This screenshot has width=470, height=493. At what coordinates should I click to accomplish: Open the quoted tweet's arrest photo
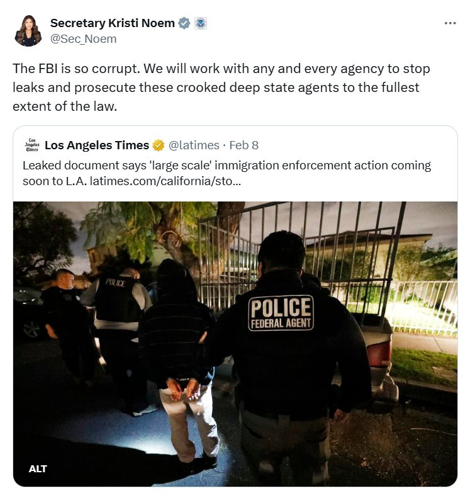[x=235, y=344]
